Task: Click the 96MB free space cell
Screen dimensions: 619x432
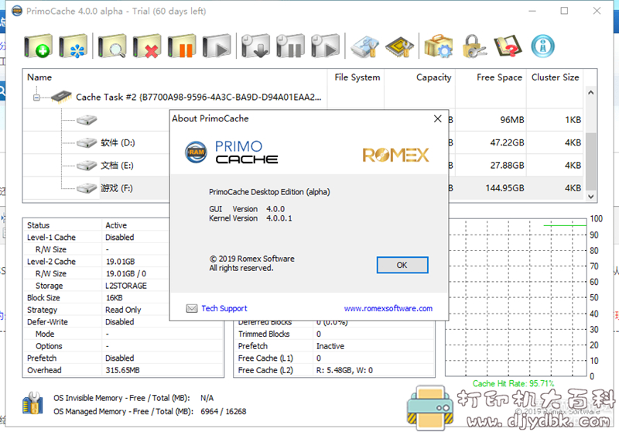Action: pyautogui.click(x=512, y=120)
